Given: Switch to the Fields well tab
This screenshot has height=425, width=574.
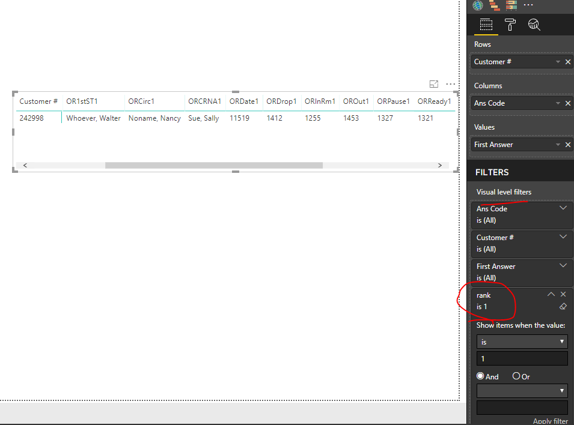Looking at the screenshot, I should [x=486, y=25].
